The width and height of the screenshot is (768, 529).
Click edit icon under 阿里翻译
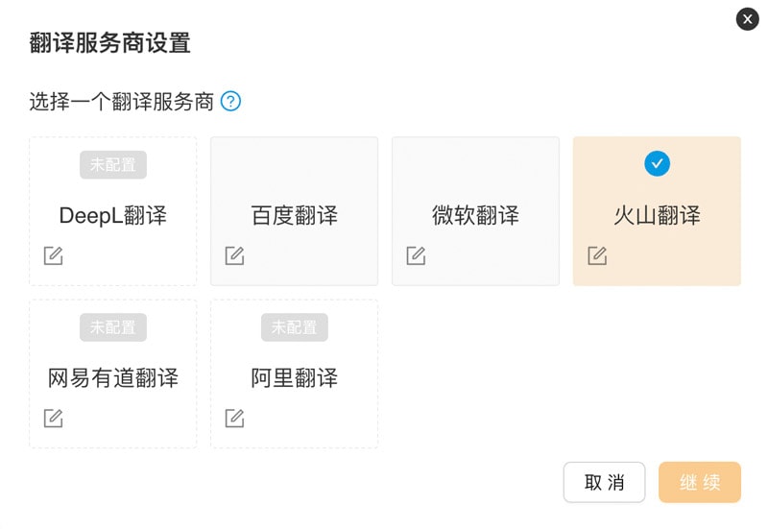click(234, 418)
